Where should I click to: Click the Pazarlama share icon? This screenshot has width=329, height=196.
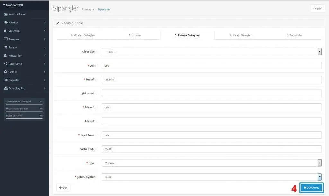pyautogui.click(x=6, y=64)
